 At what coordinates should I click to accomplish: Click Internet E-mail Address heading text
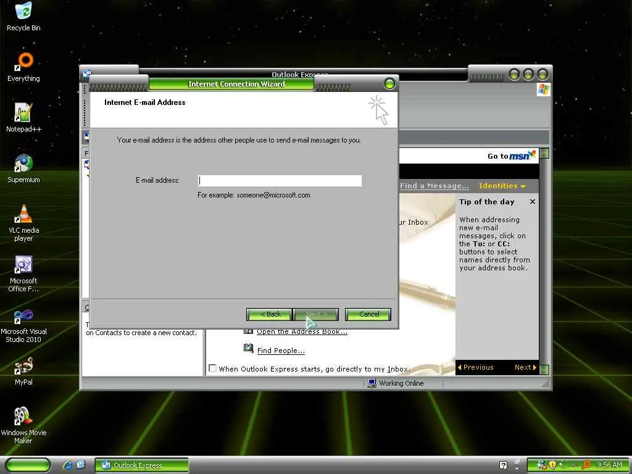[x=144, y=102]
